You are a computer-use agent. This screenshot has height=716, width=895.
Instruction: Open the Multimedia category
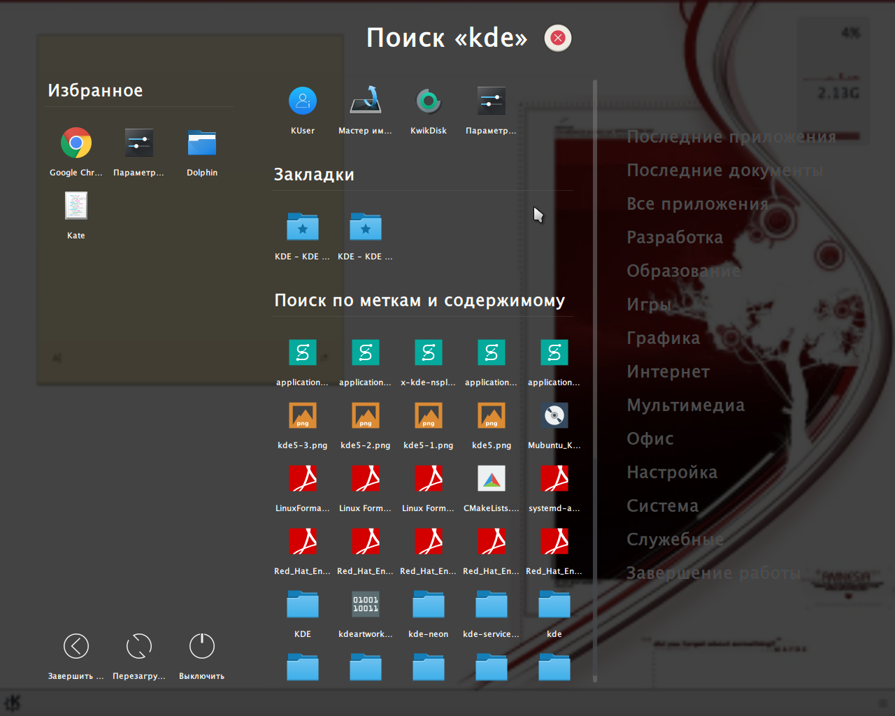click(x=685, y=406)
